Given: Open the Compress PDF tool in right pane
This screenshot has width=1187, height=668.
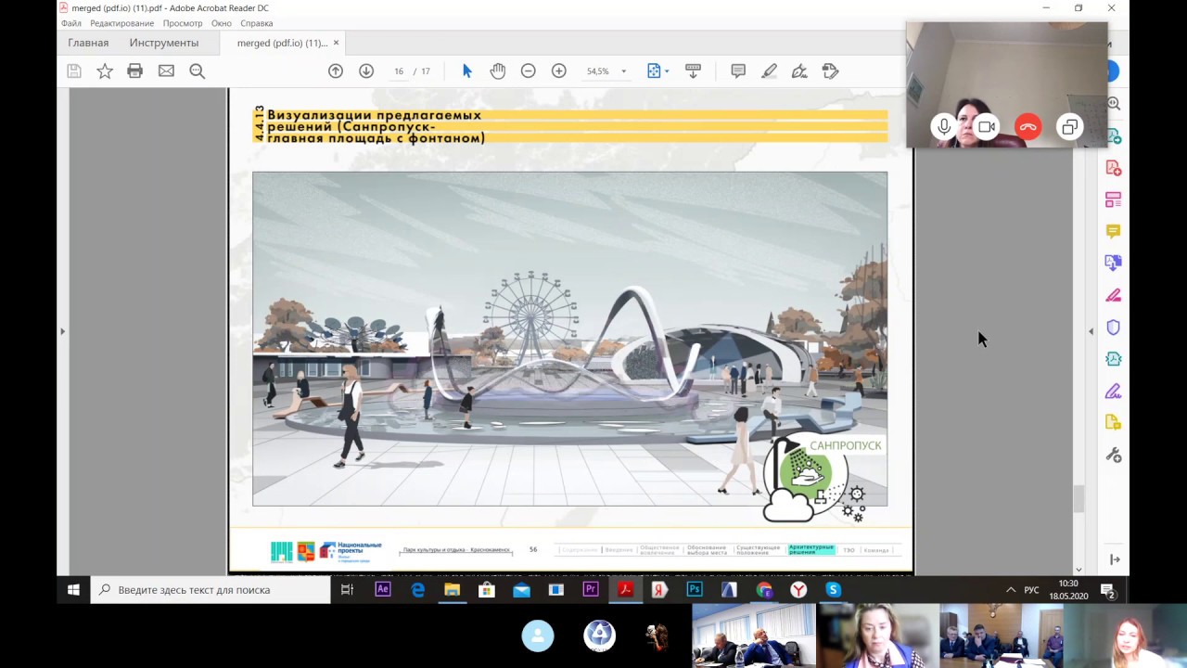Looking at the screenshot, I should tap(1114, 359).
